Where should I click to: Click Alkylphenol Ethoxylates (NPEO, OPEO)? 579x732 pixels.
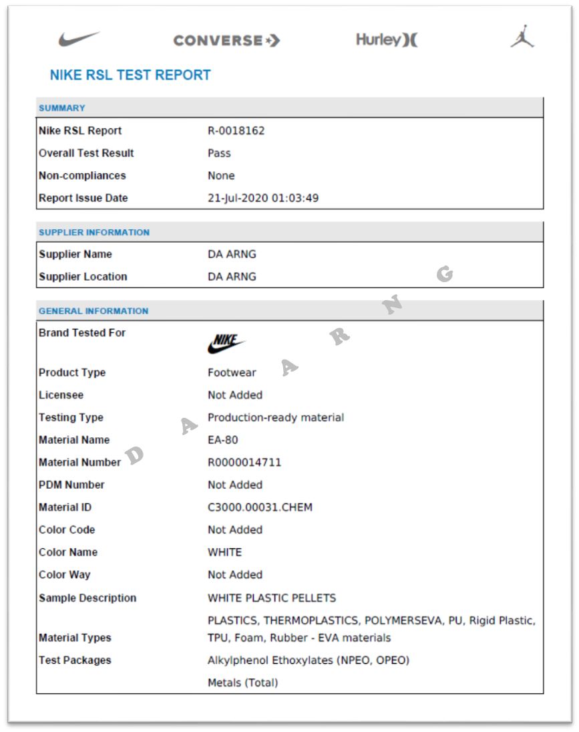tap(309, 660)
